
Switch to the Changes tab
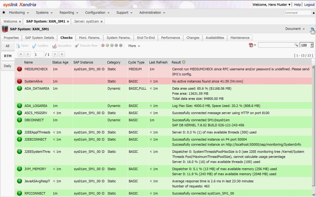tap(193, 38)
